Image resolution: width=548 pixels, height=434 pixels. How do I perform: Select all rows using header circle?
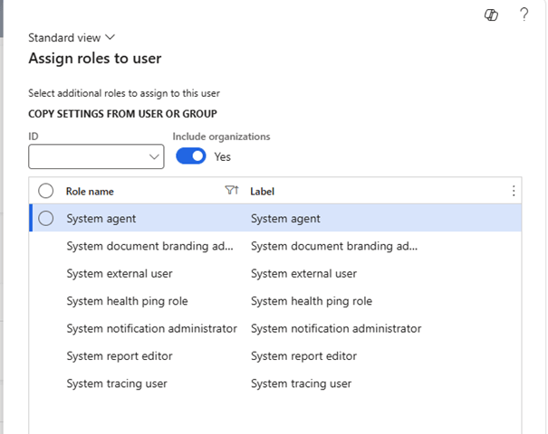pos(46,191)
